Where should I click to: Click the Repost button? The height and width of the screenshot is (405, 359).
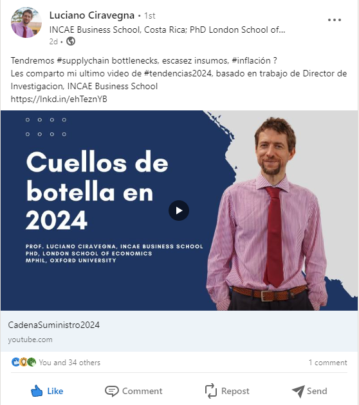(227, 391)
